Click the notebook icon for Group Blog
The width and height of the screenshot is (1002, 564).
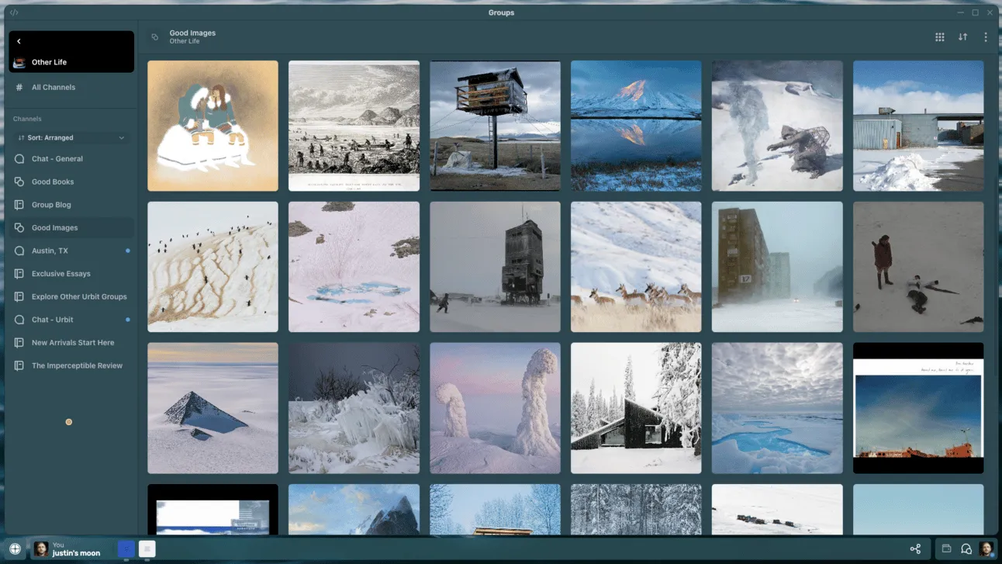click(19, 205)
